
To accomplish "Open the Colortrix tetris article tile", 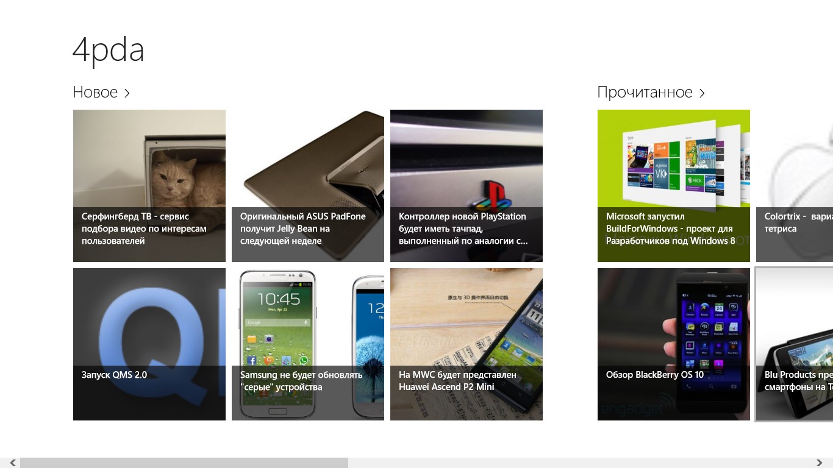I will [x=795, y=186].
